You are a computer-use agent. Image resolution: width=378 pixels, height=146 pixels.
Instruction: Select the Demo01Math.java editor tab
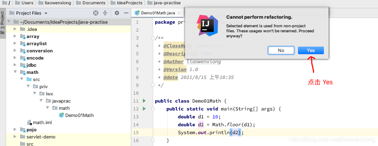(158, 13)
